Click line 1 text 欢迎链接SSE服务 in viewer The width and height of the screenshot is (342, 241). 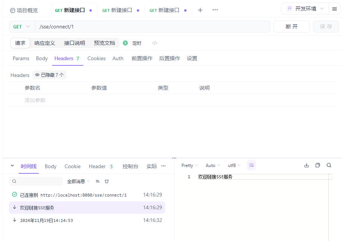click(x=215, y=177)
